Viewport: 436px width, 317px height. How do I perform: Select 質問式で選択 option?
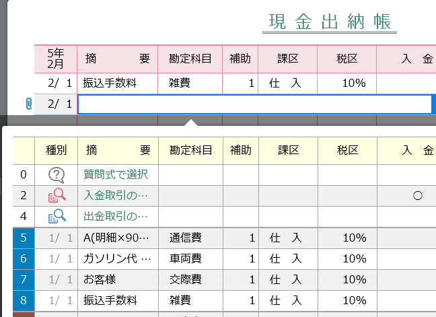click(x=116, y=174)
